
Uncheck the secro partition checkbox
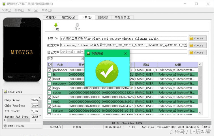tap(50, 92)
